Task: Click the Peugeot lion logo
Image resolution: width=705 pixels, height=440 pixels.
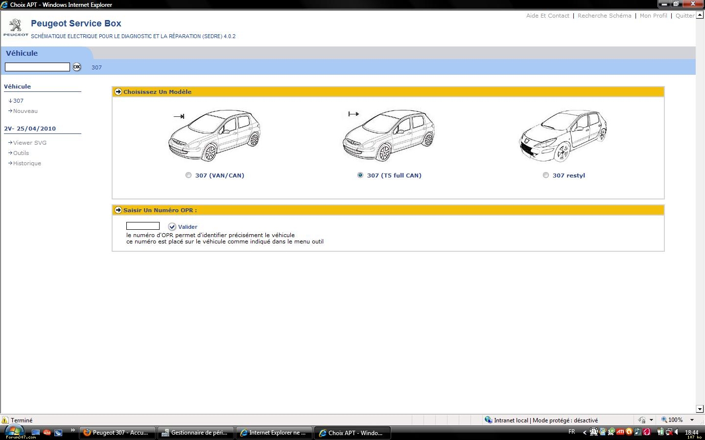Action: [16, 26]
